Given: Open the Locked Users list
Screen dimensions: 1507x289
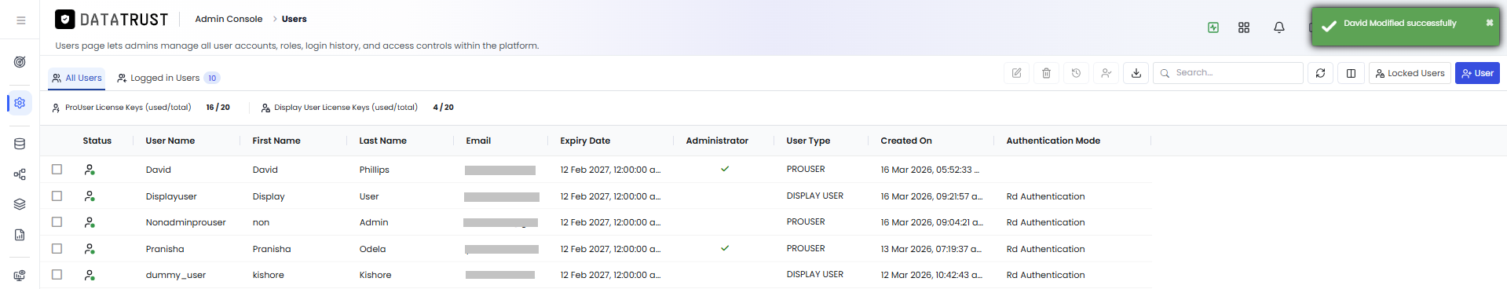Looking at the screenshot, I should pyautogui.click(x=1410, y=73).
